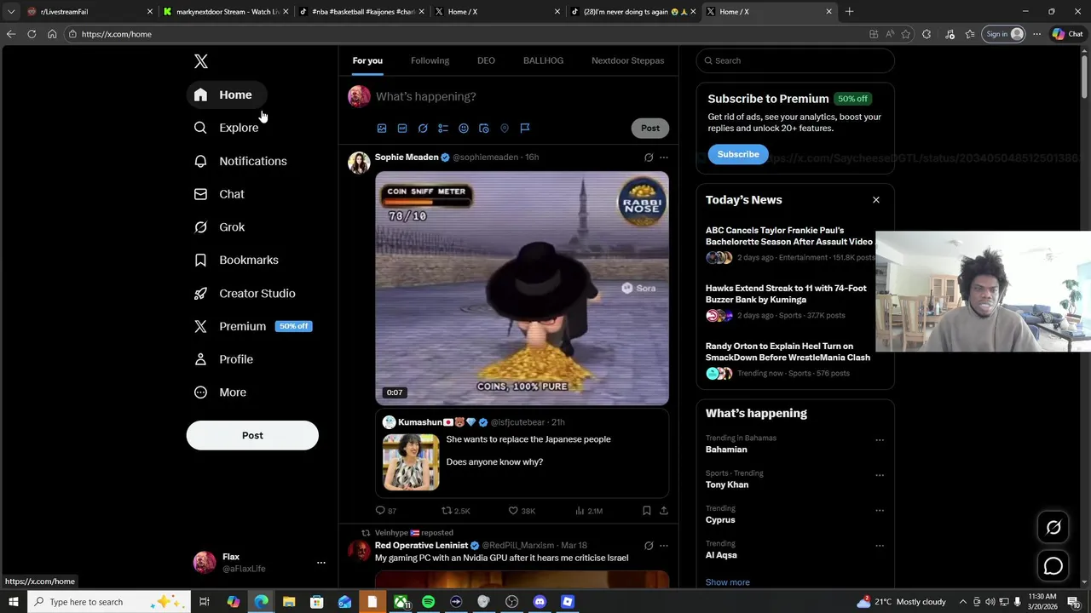The image size is (1091, 613).
Task: Like Sophie Meaden's post
Action: tap(522, 511)
